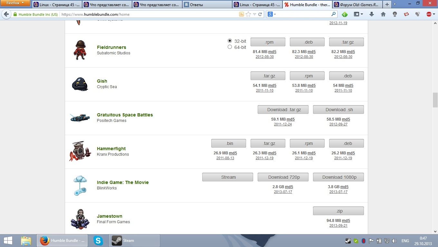Screen dimensions: 438x247
Task: Click the Humble Bundle Inc site identity badge
Action: click(x=35, y=14)
